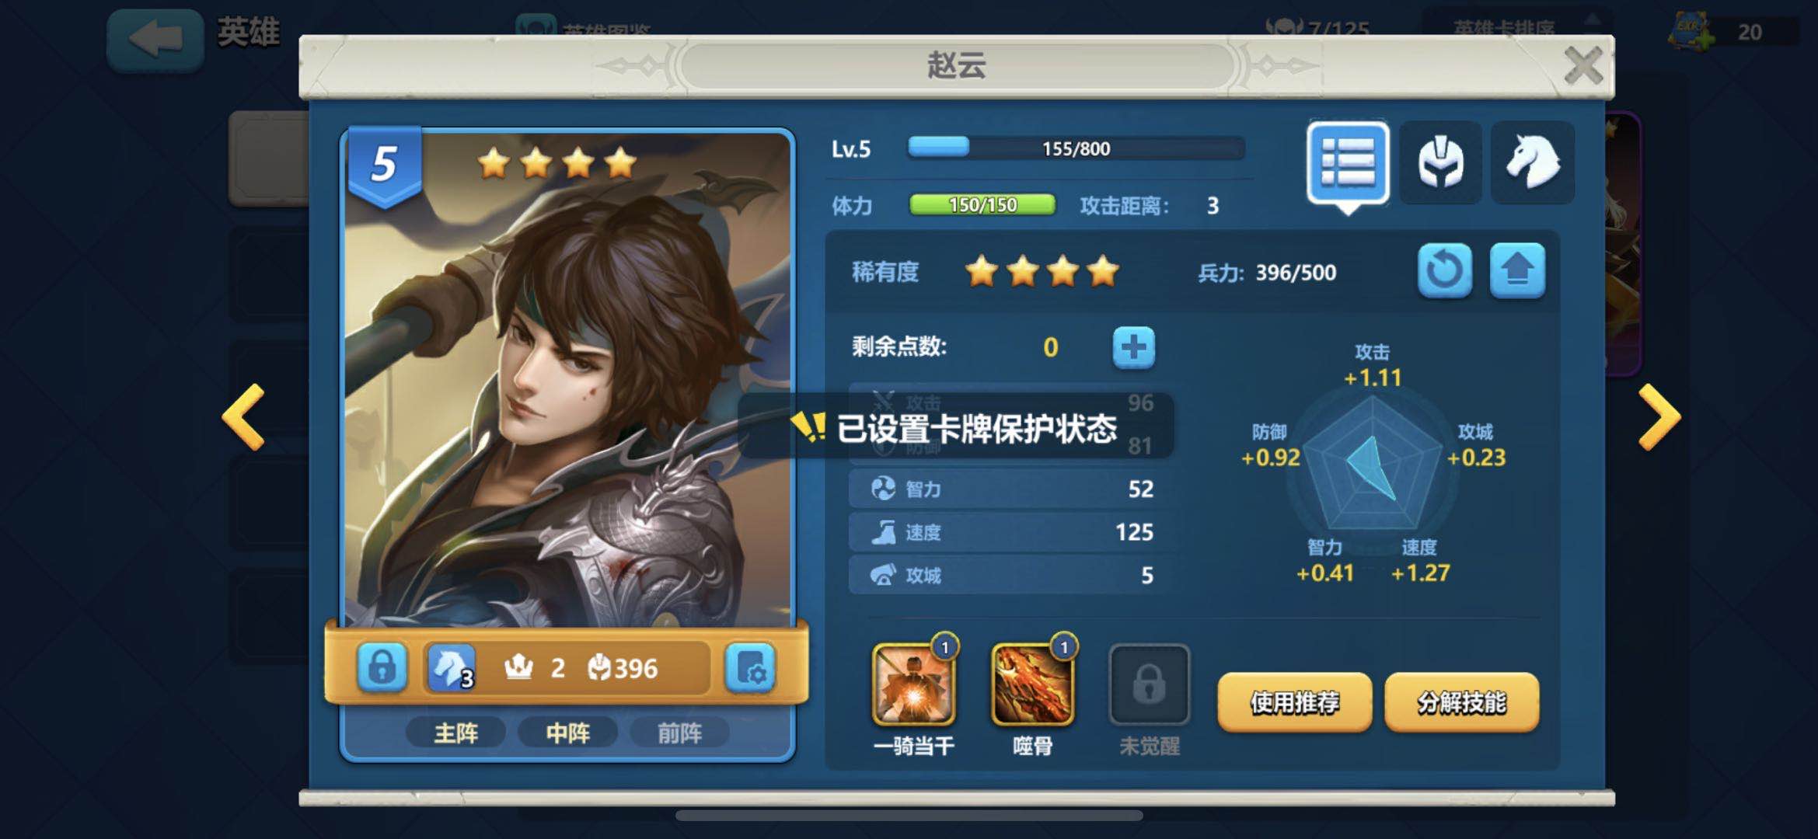
Task: Toggle 前阵 formation position
Action: (680, 733)
